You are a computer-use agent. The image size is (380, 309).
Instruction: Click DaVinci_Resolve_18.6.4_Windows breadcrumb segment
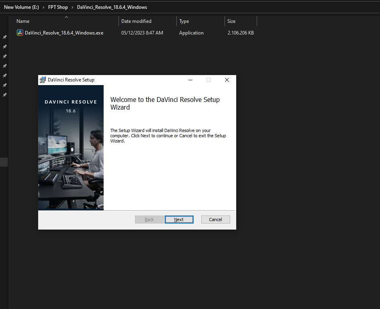pyautogui.click(x=112, y=7)
